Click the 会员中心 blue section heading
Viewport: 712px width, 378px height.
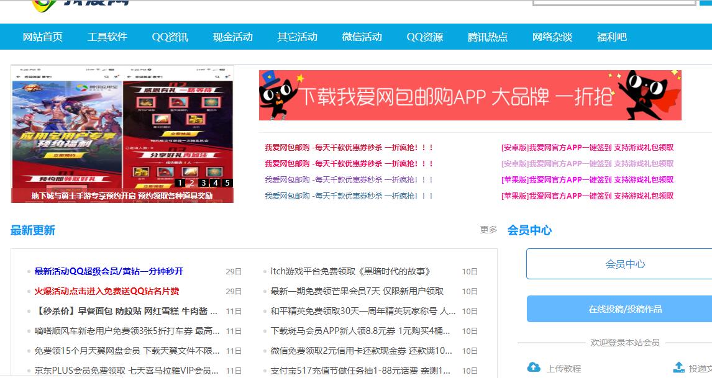pyautogui.click(x=529, y=230)
